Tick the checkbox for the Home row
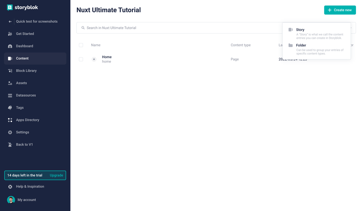The width and height of the screenshot is (362, 211). pos(81,59)
